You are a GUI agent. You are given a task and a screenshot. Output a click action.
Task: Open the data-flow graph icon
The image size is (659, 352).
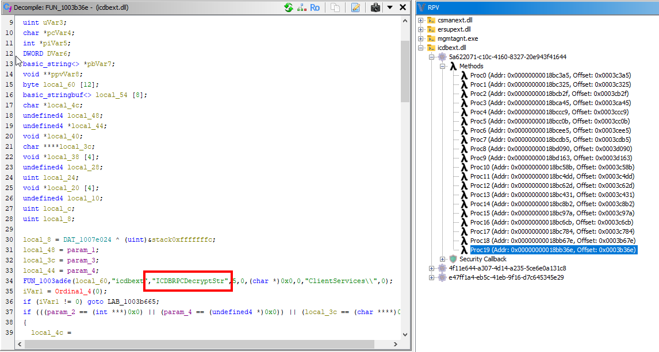[302, 7]
